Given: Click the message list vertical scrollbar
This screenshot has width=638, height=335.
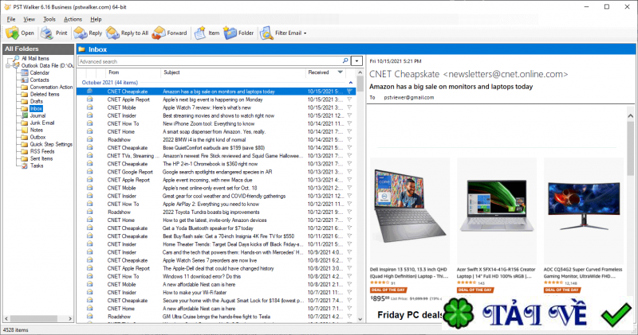Looking at the screenshot, I should coord(360,199).
